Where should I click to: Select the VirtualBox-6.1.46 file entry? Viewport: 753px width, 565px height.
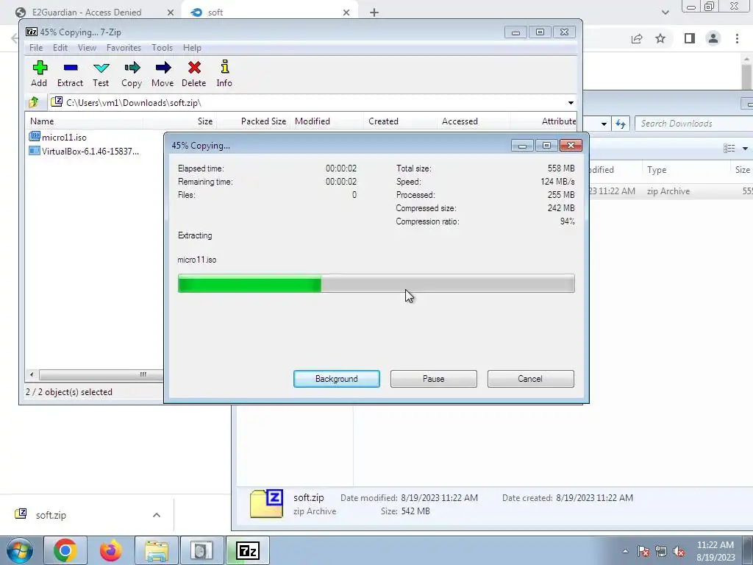[84, 152]
